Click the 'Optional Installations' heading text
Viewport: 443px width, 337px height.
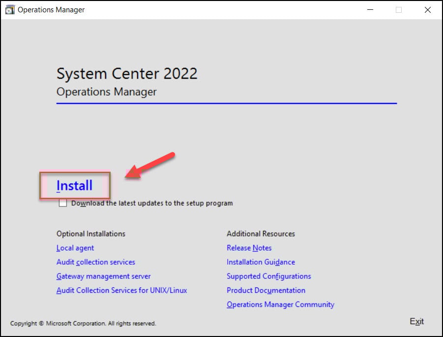pyautogui.click(x=90, y=234)
